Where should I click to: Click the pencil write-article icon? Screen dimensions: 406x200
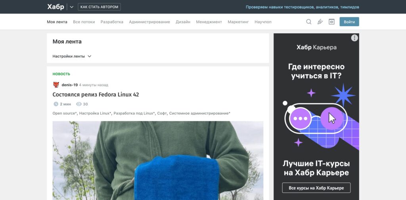[320, 22]
